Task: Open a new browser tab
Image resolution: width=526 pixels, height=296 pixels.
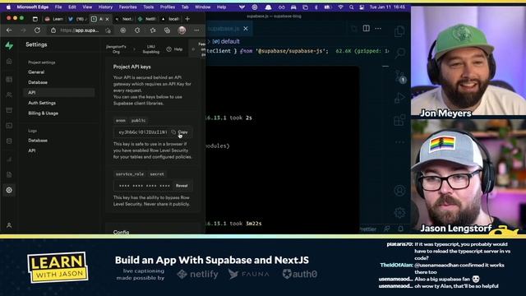Action: 187,19
